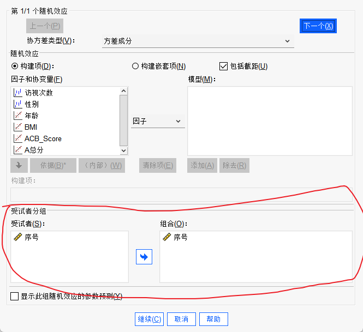Click the grey down-arrow build button
Image resolution: width=363 pixels, height=332 pixels.
pos(19,166)
